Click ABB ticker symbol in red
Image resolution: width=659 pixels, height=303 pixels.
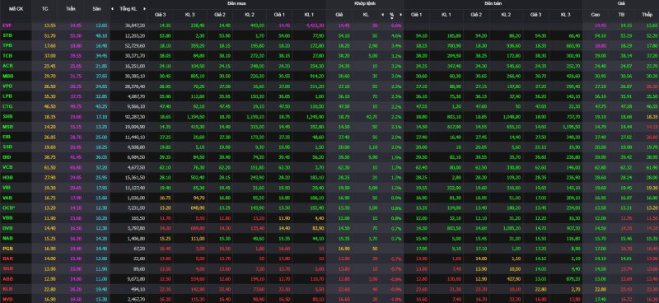pyautogui.click(x=7, y=278)
